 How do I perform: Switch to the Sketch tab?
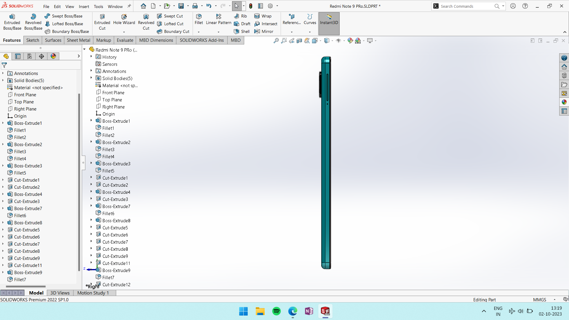33,40
